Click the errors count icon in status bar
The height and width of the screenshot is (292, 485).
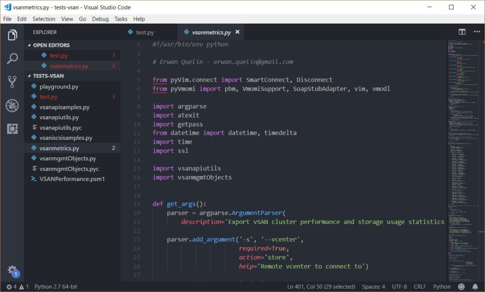(12, 287)
